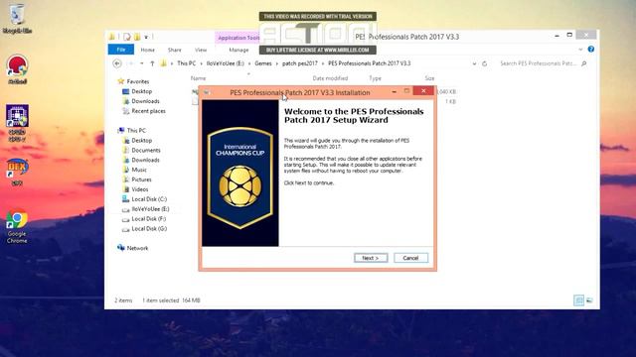636x357 pixels.
Task: Open Desktop under Favorites
Action: pyautogui.click(x=141, y=91)
